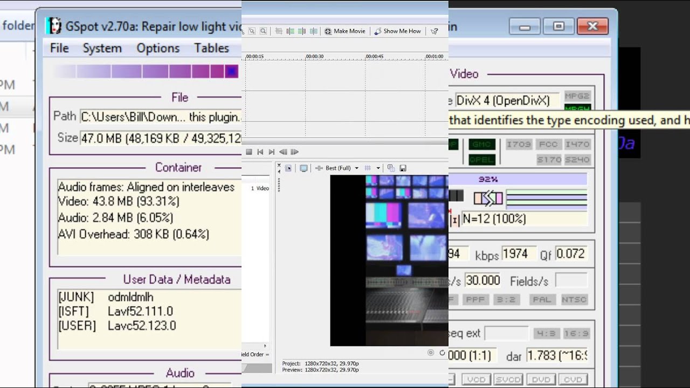Viewport: 690px width, 388px height.
Task: Stop playback with the stop button
Action: point(249,152)
